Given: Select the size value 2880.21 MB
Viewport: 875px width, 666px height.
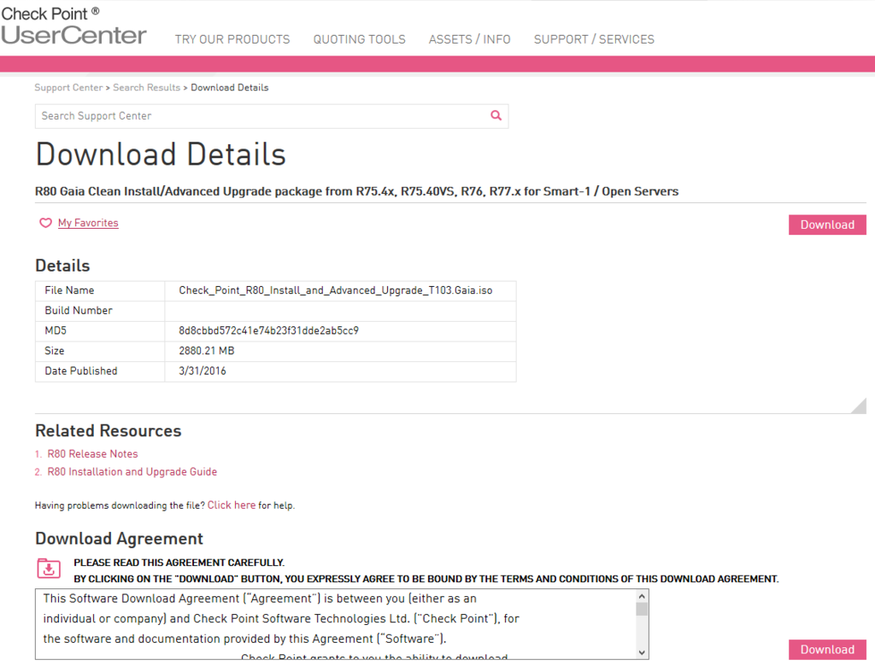Looking at the screenshot, I should [207, 351].
